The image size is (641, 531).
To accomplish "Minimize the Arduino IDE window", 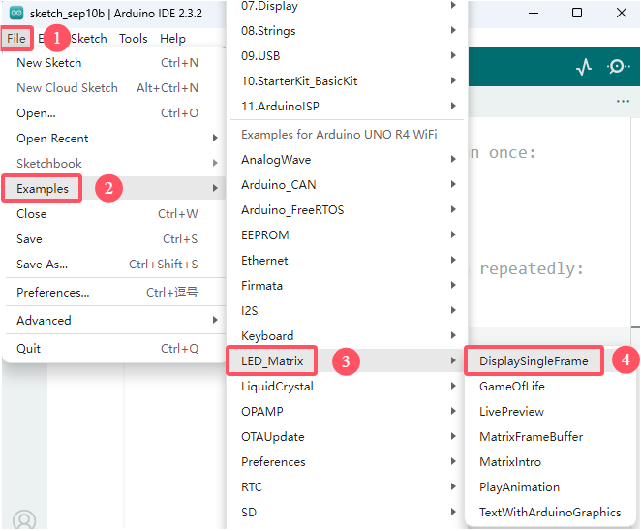I will coord(534,14).
